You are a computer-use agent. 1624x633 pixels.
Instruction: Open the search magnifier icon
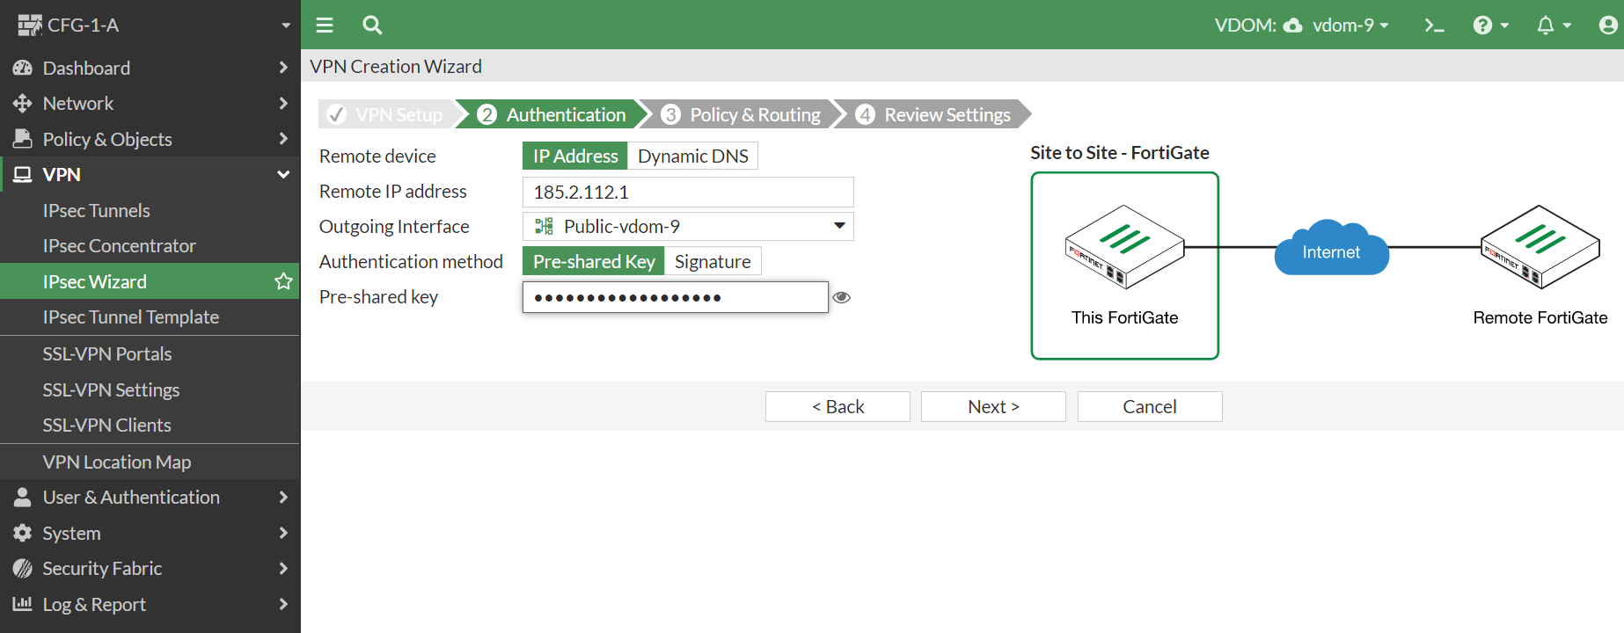click(372, 25)
